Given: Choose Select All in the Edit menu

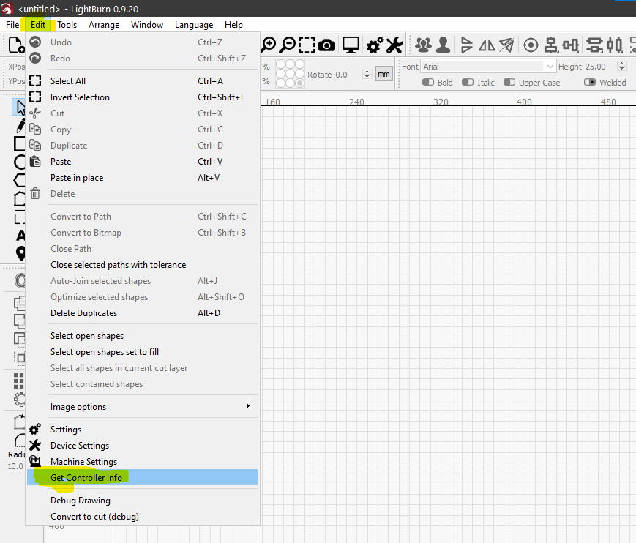Looking at the screenshot, I should point(142,81).
